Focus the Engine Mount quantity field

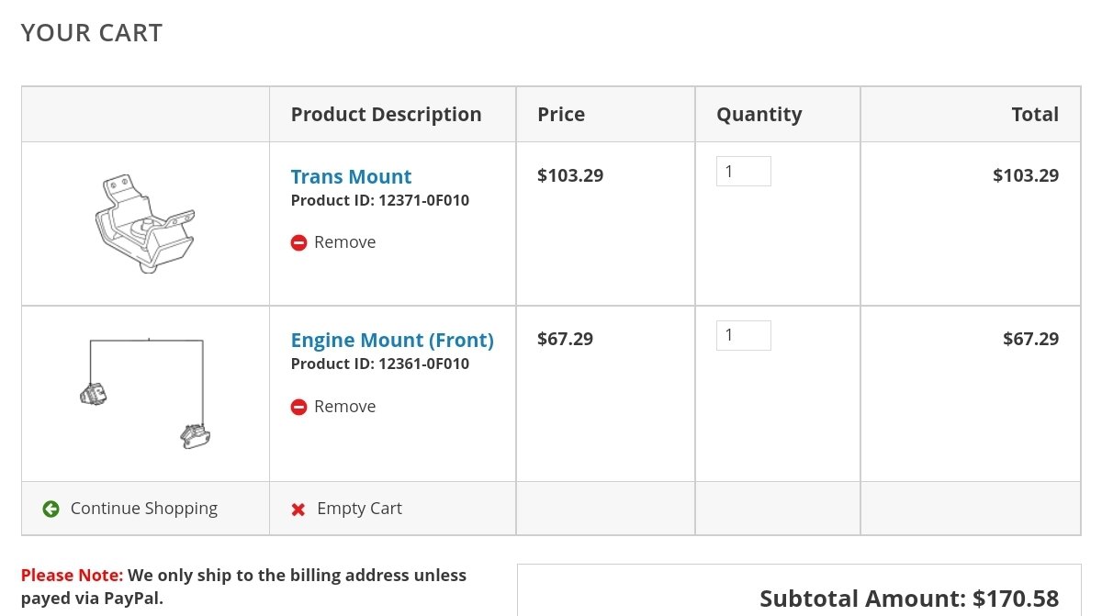(744, 335)
